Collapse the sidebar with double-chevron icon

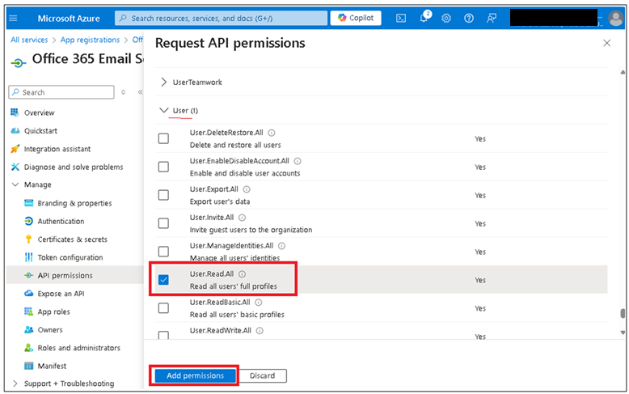tap(140, 92)
